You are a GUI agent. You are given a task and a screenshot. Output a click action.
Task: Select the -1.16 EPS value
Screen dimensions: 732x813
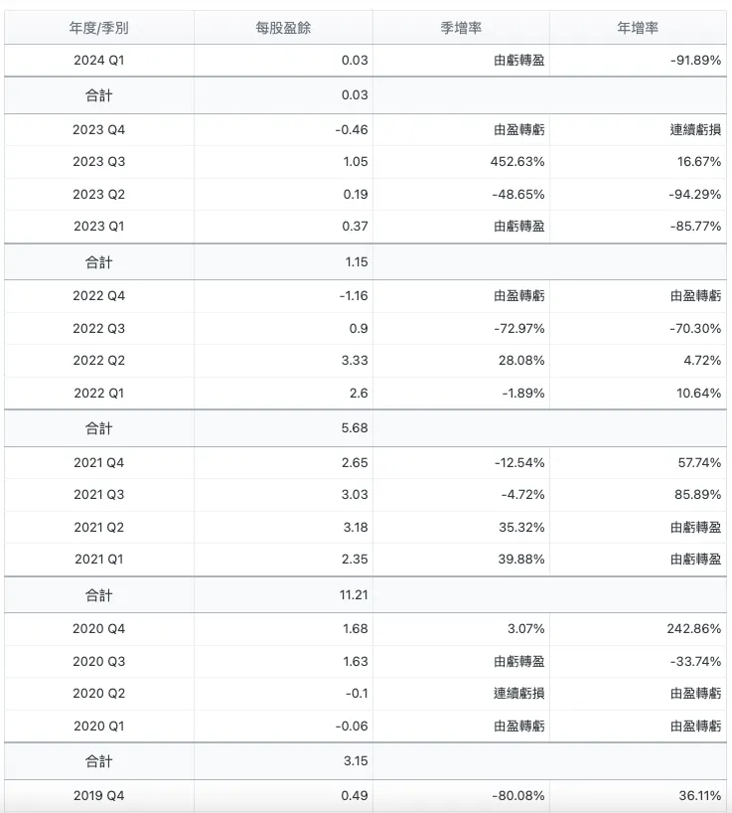[x=352, y=296]
